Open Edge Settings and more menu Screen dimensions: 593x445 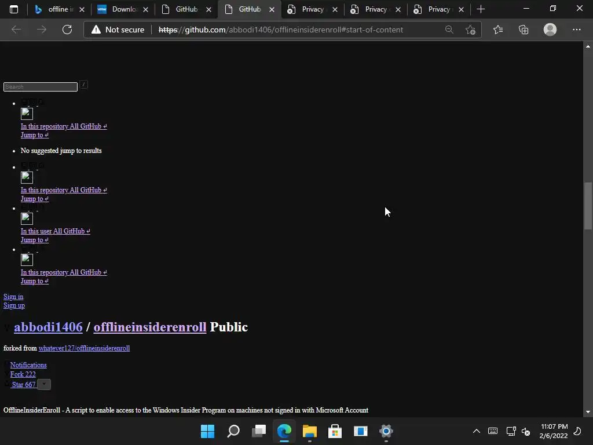coord(576,30)
